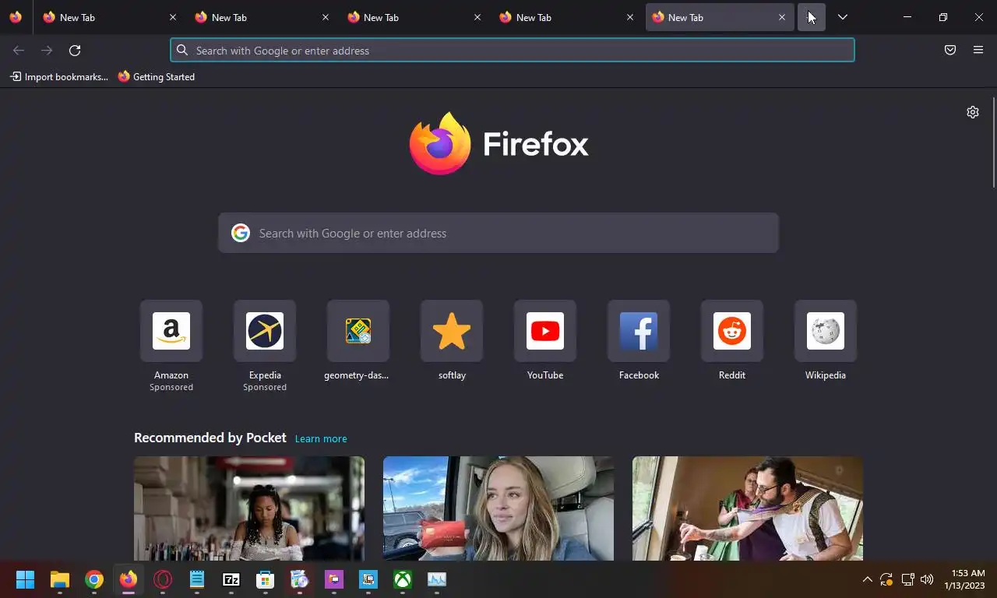Go back with the Back arrow
The height and width of the screenshot is (598, 997).
coord(19,51)
